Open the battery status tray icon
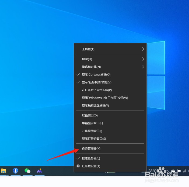 click(x=179, y=171)
